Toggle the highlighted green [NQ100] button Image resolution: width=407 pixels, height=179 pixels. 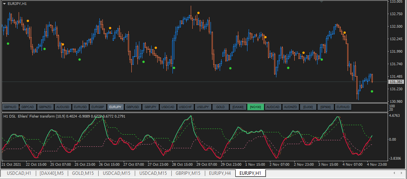pyautogui.click(x=255, y=107)
